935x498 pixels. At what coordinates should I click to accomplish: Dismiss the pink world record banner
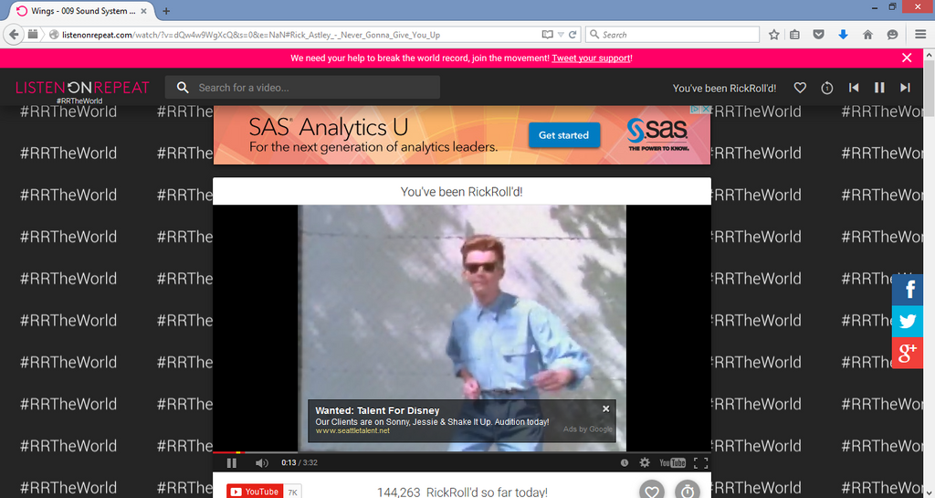click(907, 58)
